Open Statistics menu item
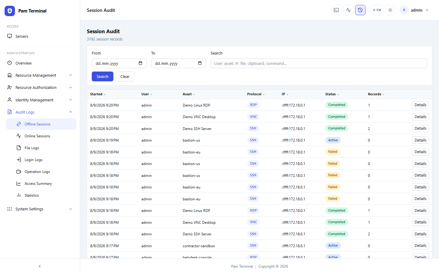This screenshot has height=274, width=439. pos(41,195)
